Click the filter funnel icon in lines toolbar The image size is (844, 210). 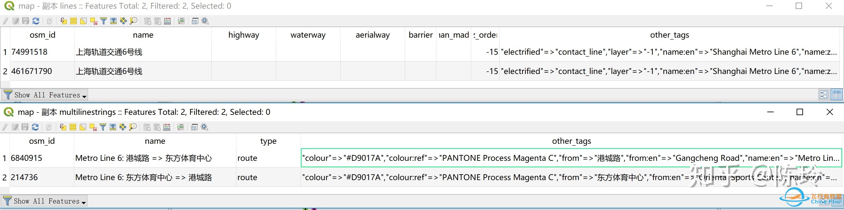(104, 21)
